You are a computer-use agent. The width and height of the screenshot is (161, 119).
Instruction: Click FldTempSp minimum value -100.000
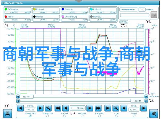[11, 12]
